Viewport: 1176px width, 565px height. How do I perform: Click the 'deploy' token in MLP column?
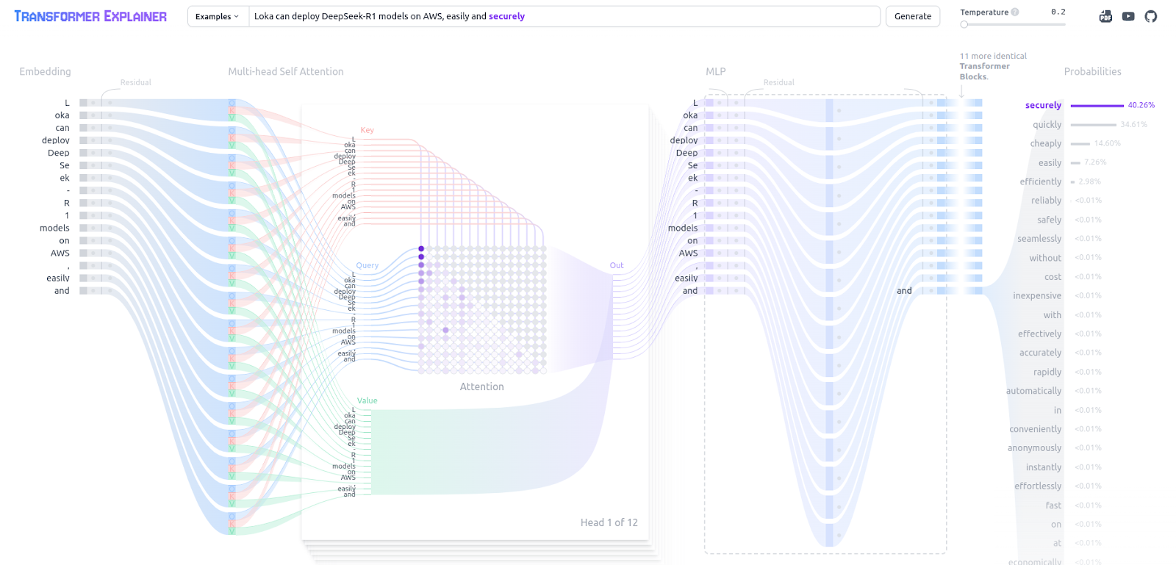click(684, 140)
